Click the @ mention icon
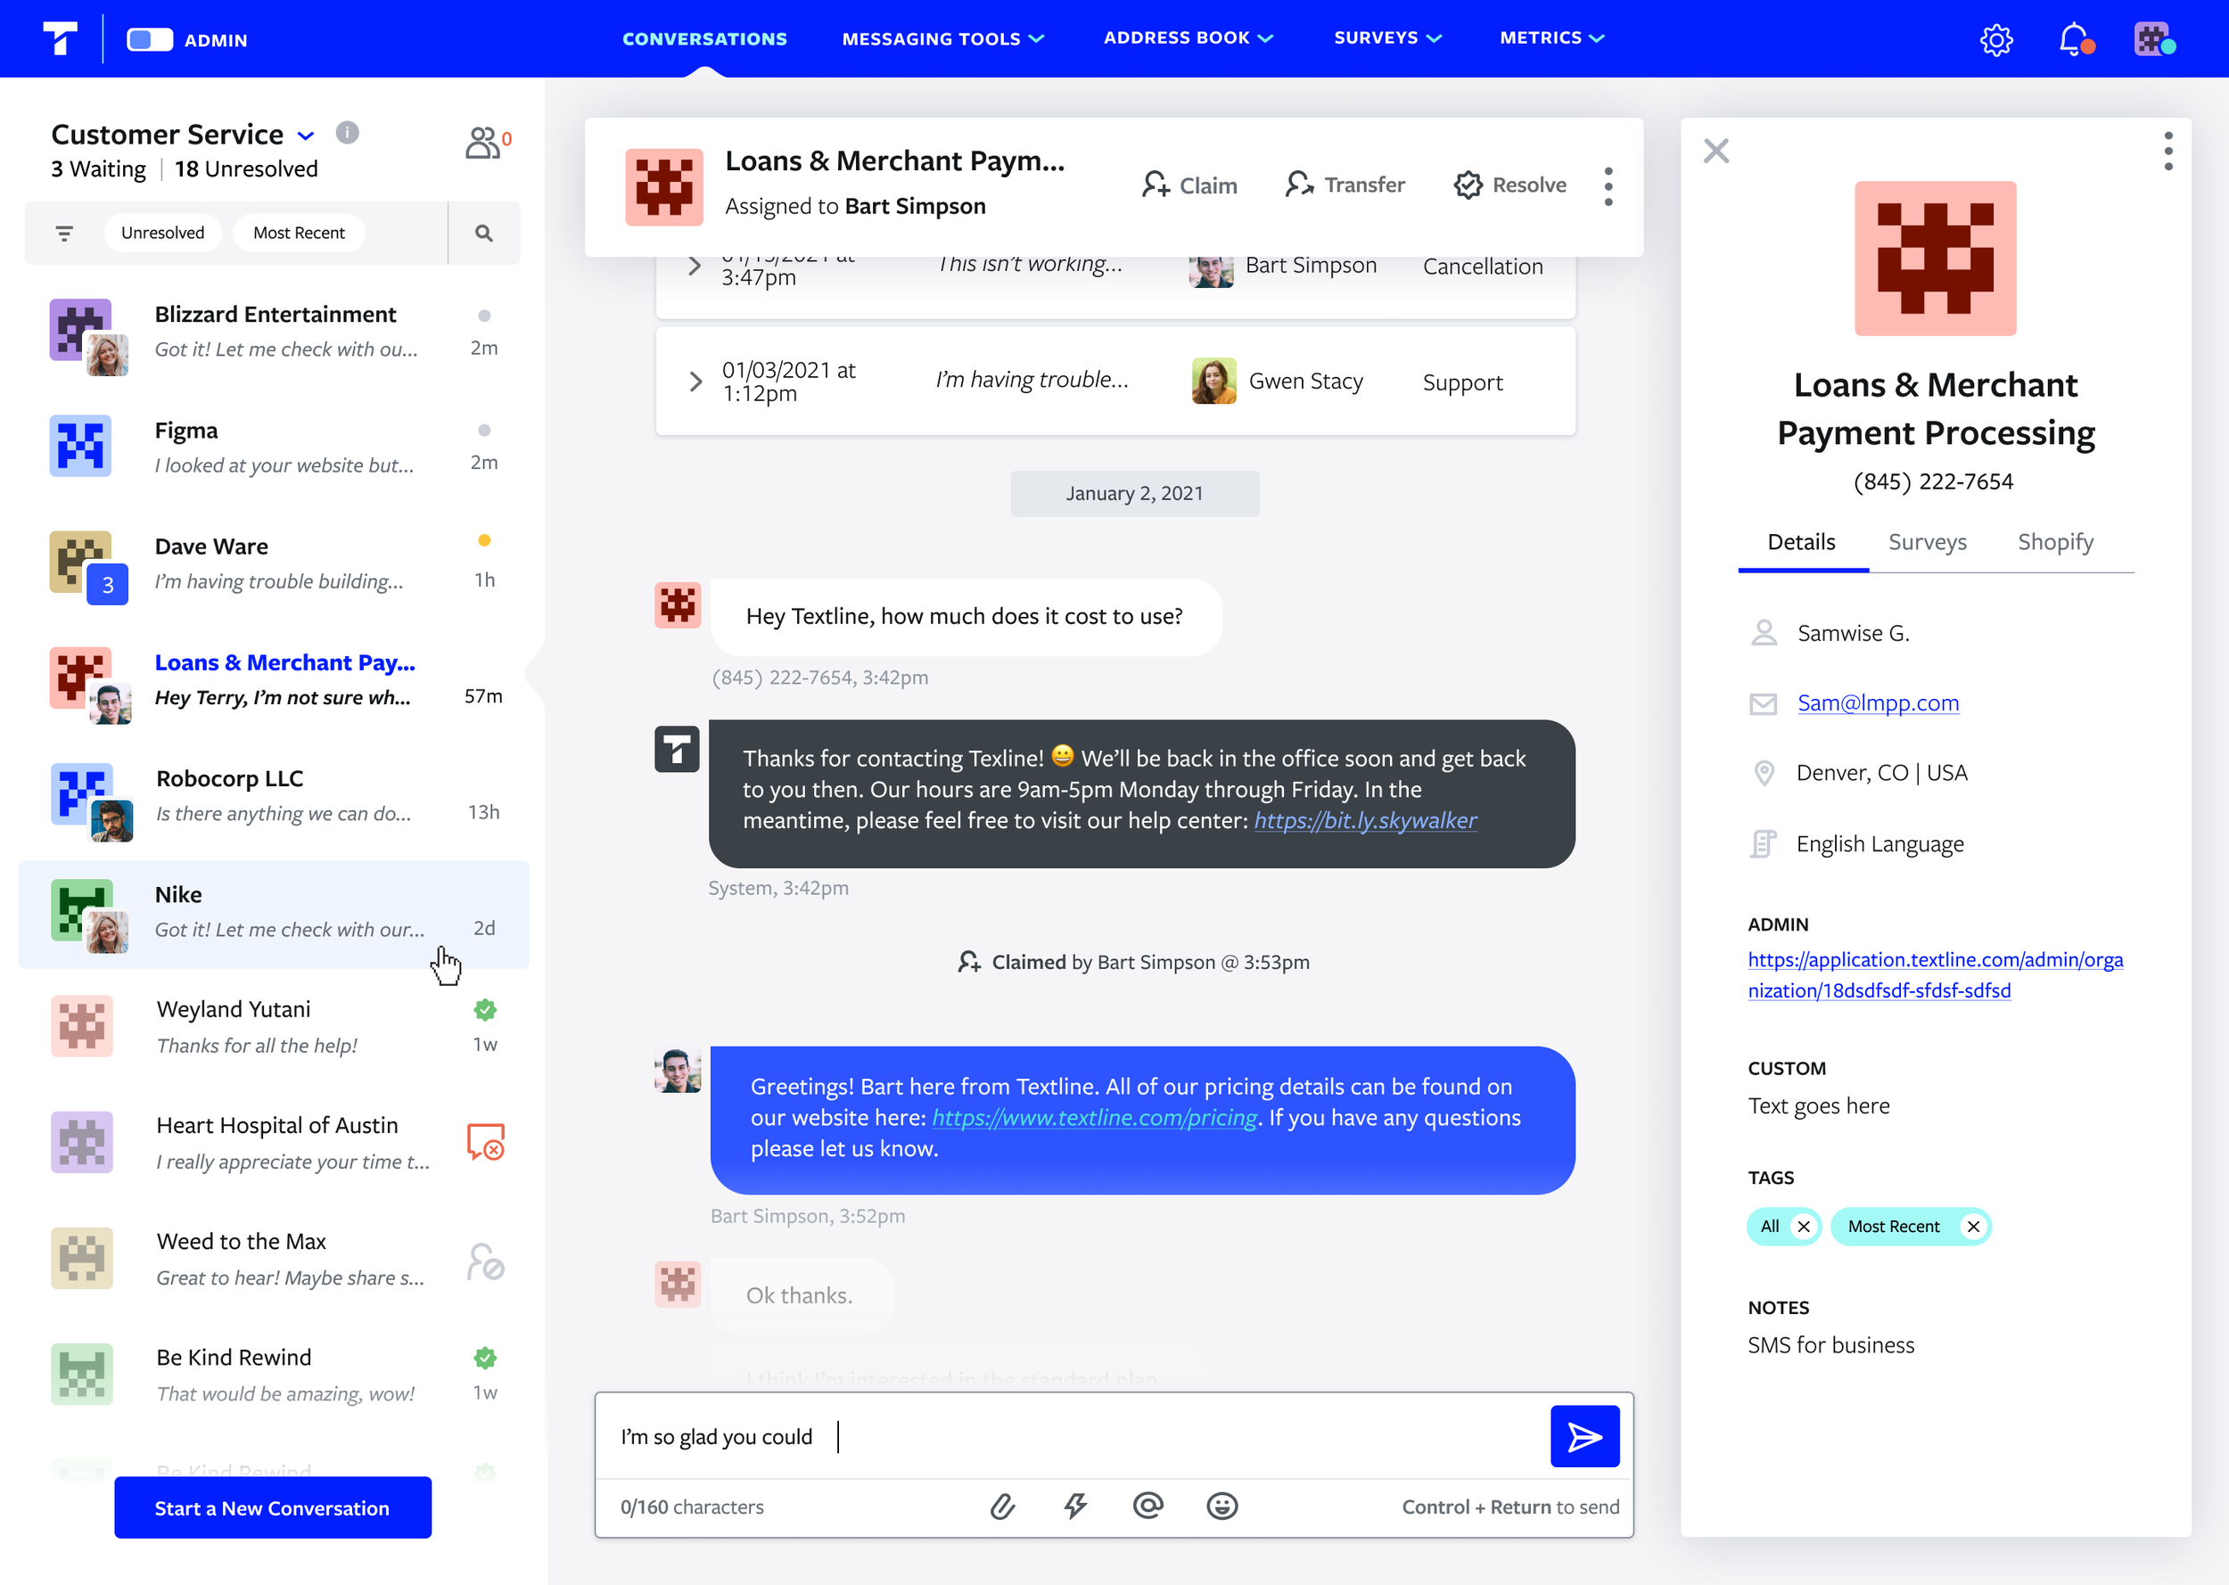This screenshot has width=2229, height=1585. coord(1147,1506)
